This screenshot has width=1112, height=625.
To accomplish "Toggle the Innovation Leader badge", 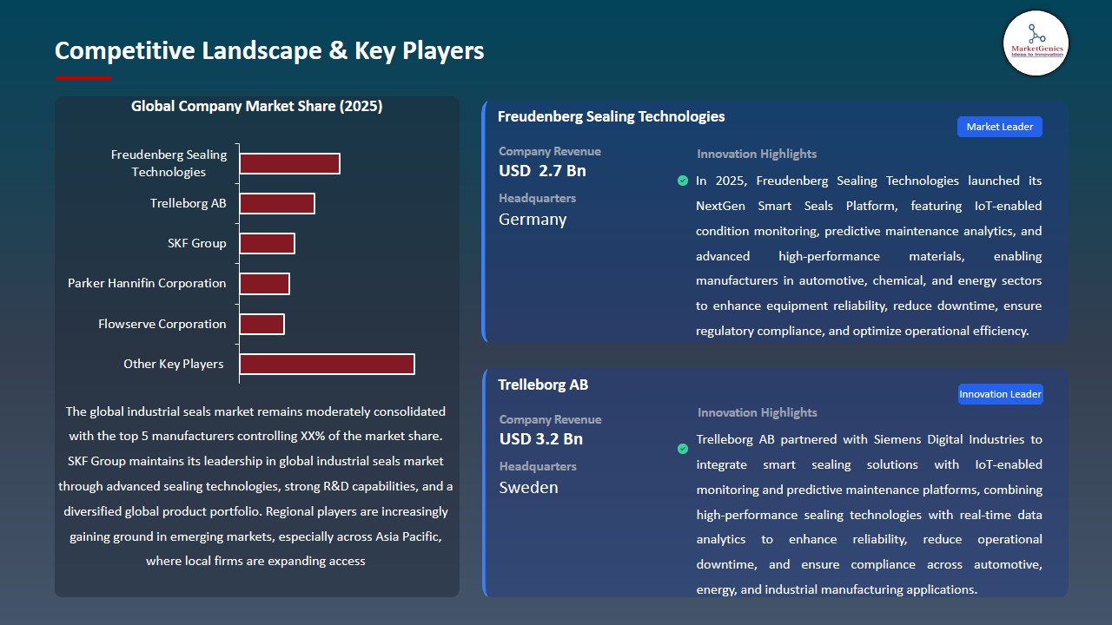I will point(1000,393).
